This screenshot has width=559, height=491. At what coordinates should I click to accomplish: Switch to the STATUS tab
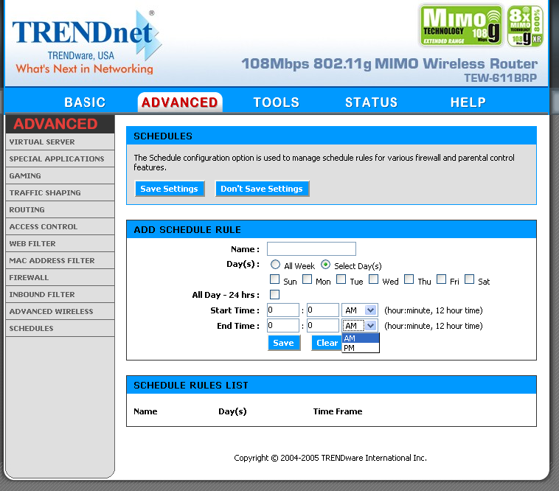pyautogui.click(x=371, y=102)
